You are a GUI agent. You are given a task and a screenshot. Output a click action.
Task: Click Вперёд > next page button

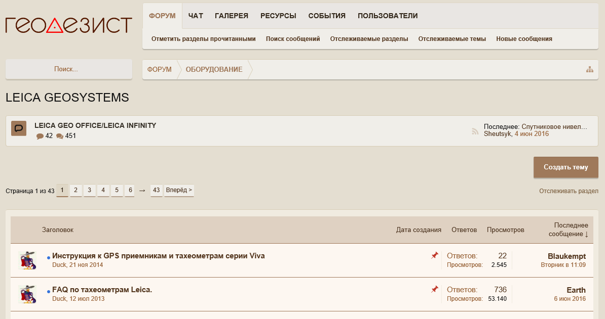click(x=179, y=190)
